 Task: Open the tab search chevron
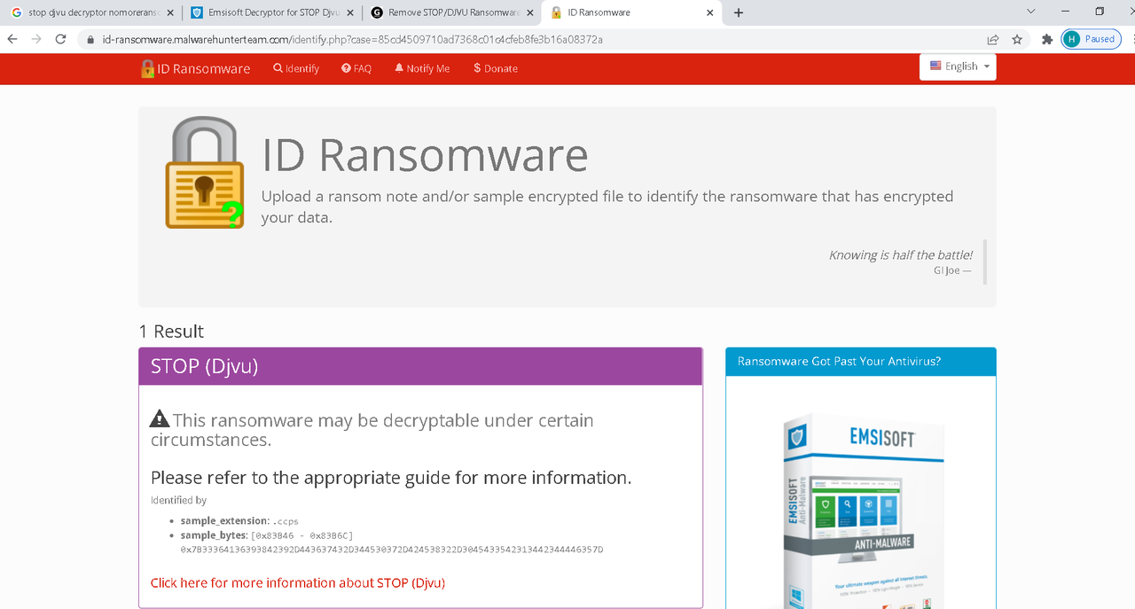[x=1031, y=12]
